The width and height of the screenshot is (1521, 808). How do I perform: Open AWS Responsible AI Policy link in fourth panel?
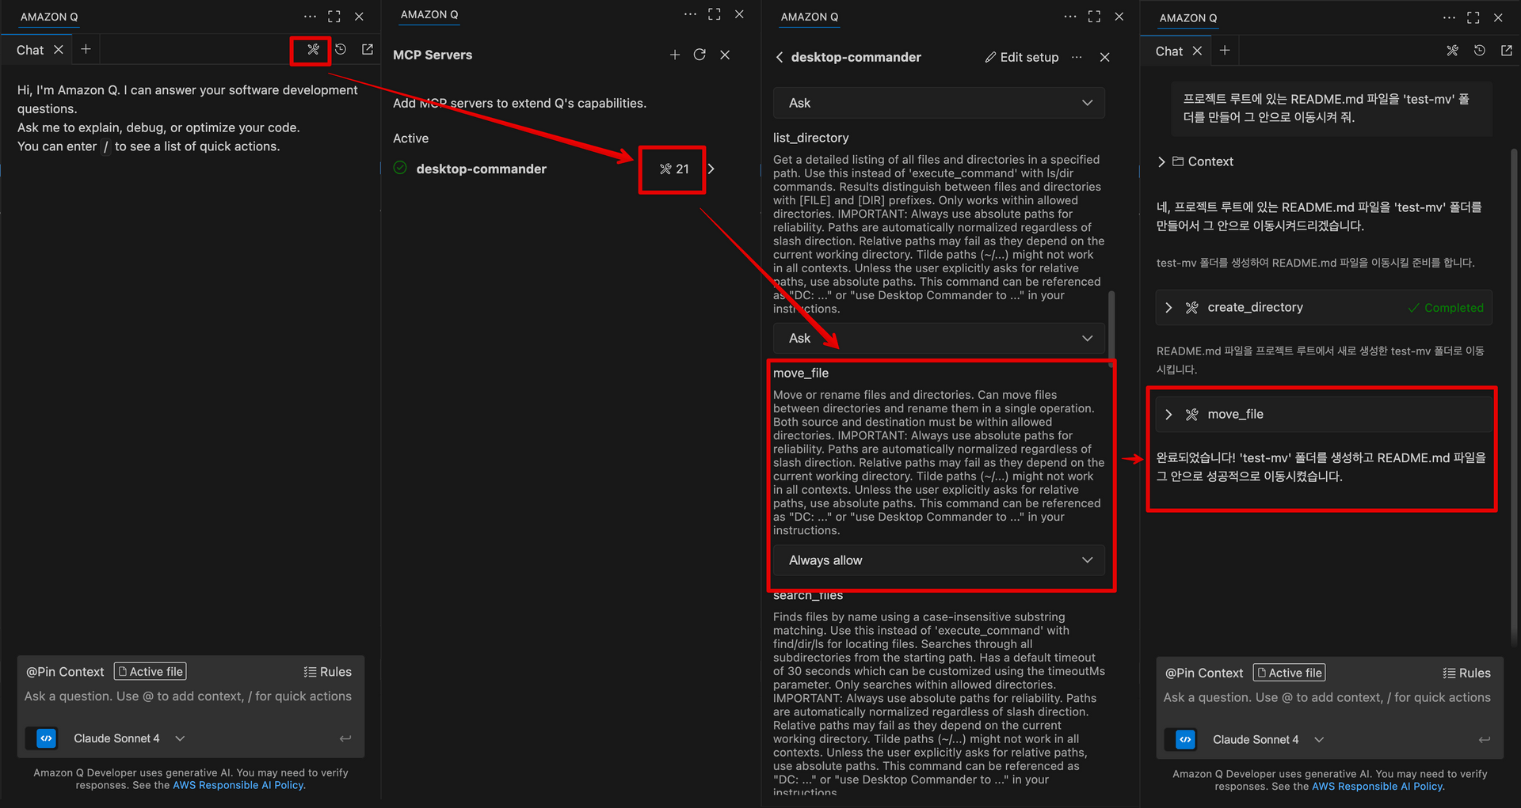(x=1377, y=787)
